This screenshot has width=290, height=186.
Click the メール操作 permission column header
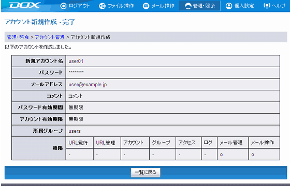[262, 143]
